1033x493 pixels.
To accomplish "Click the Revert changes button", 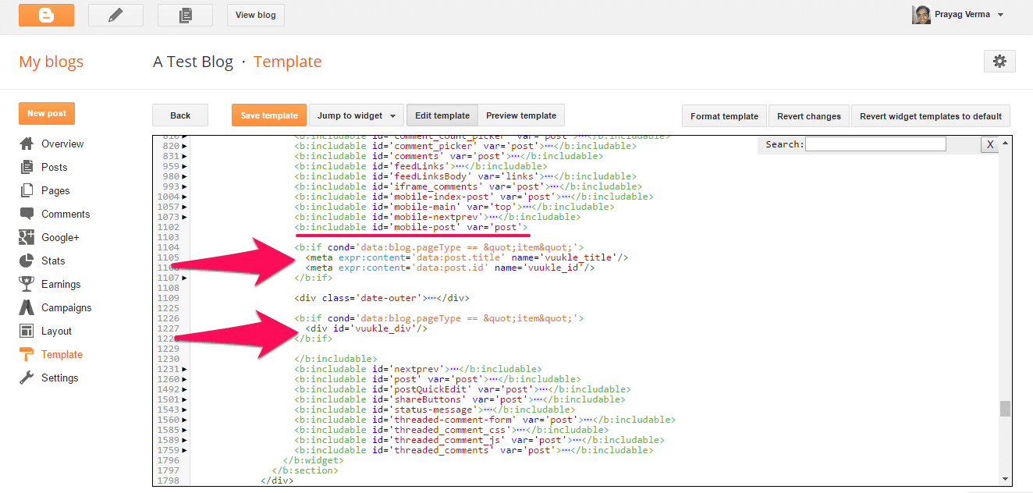I will [x=808, y=116].
